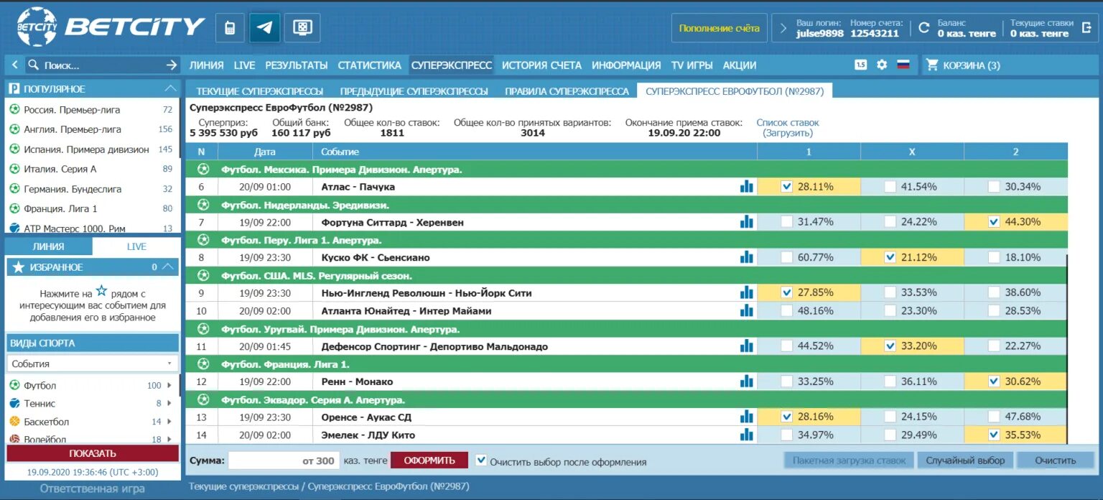Click the Пополнение счёта button

(x=720, y=28)
